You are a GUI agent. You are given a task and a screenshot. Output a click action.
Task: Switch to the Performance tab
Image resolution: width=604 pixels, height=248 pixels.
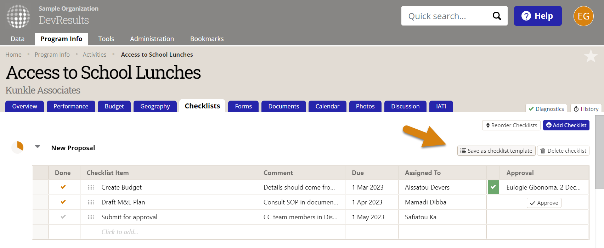coord(71,106)
